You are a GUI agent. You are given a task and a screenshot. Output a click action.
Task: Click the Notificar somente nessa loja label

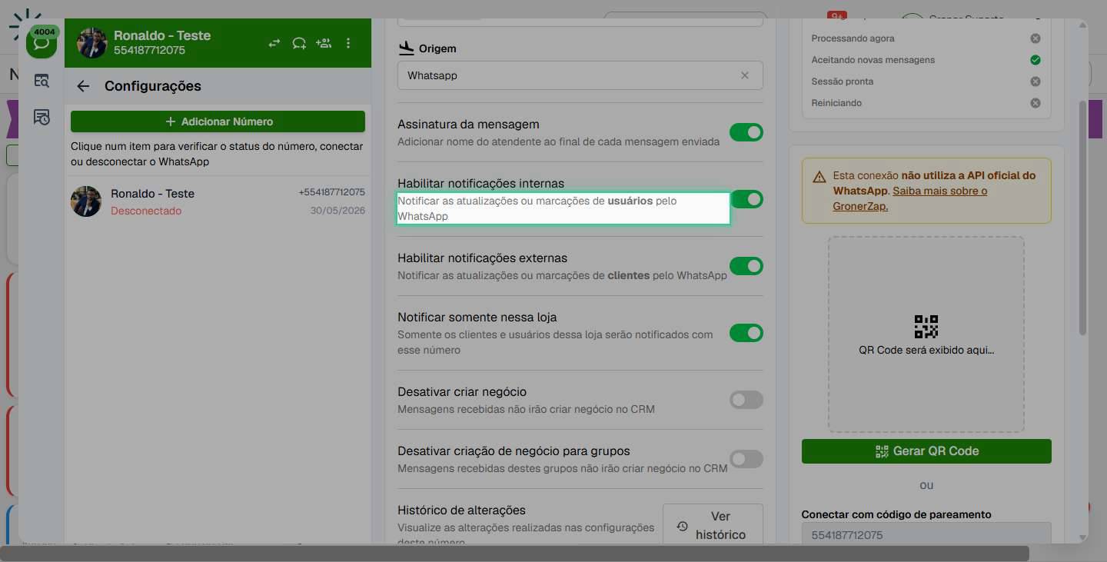[x=477, y=318]
